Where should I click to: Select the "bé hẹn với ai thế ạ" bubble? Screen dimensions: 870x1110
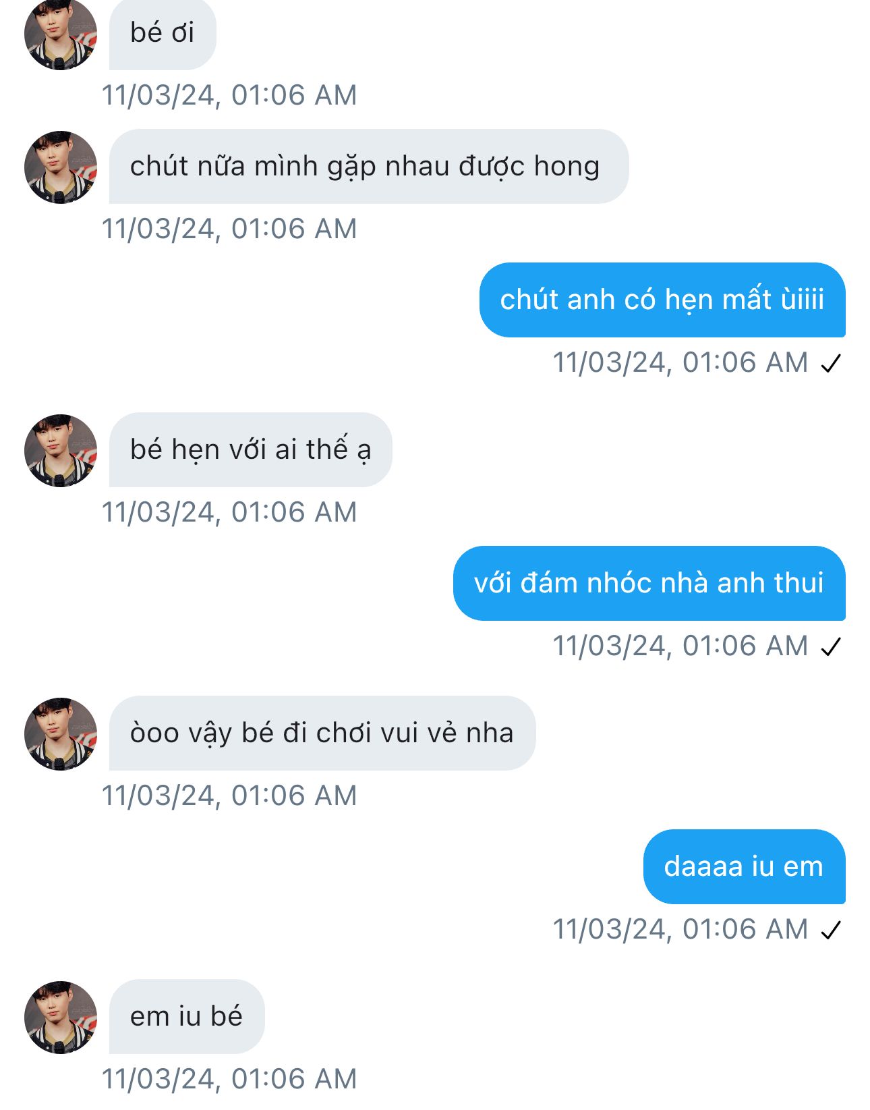[250, 450]
